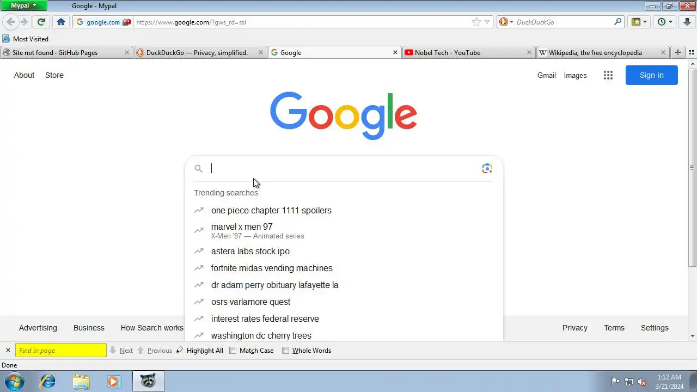Open Google Store link
The width and height of the screenshot is (697, 392).
point(54,75)
